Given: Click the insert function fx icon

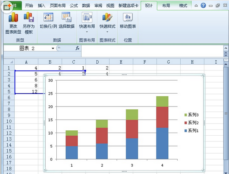Looking at the screenshot, I should (77, 48).
